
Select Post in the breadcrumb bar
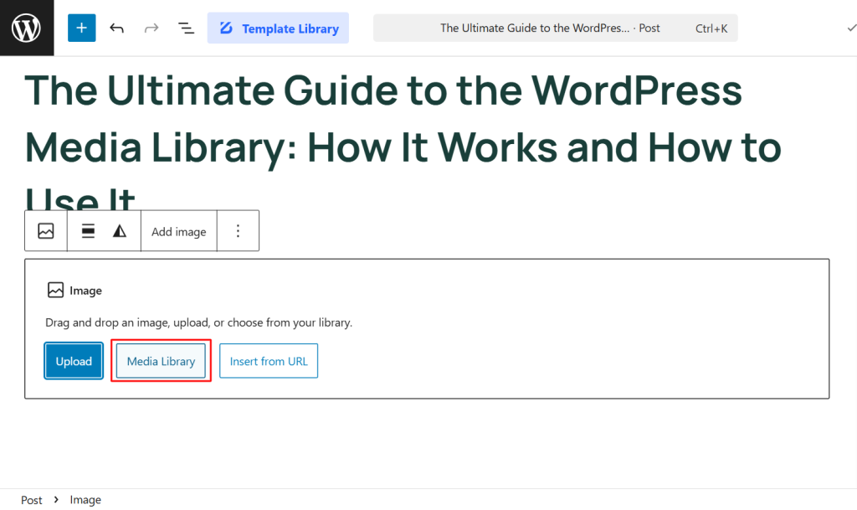pyautogui.click(x=31, y=499)
